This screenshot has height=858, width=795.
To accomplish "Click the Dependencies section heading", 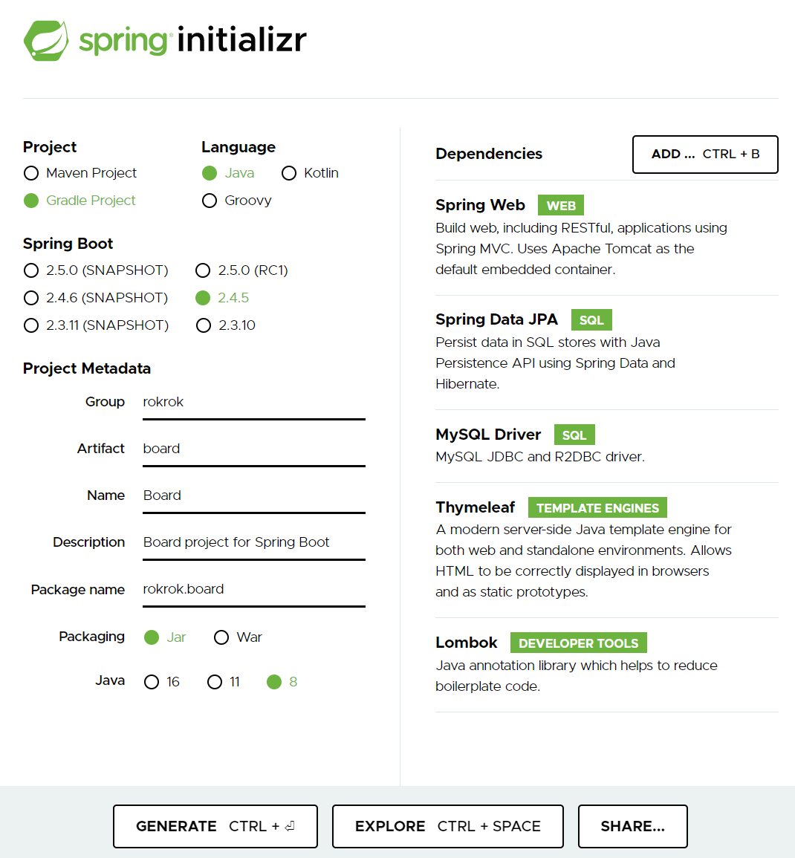I will (x=489, y=154).
